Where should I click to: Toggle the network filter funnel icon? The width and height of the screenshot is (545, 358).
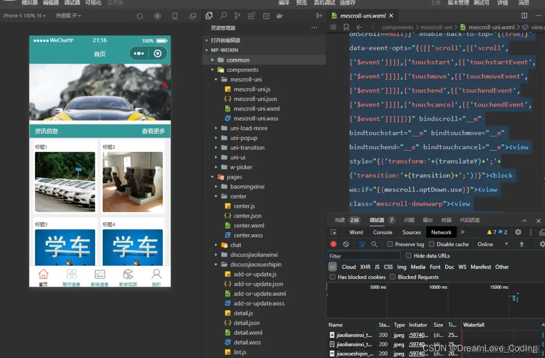click(362, 244)
